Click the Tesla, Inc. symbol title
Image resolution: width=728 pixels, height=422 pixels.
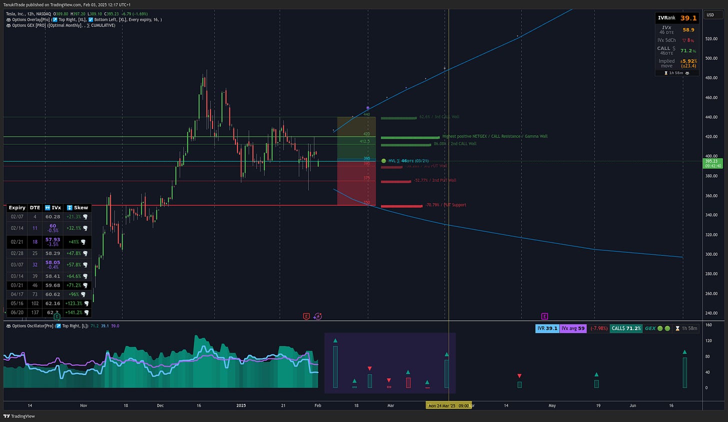(x=15, y=14)
